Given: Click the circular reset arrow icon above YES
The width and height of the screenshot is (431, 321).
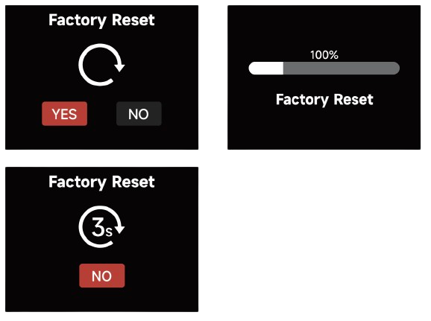Looking at the screenshot, I should 101,65.
